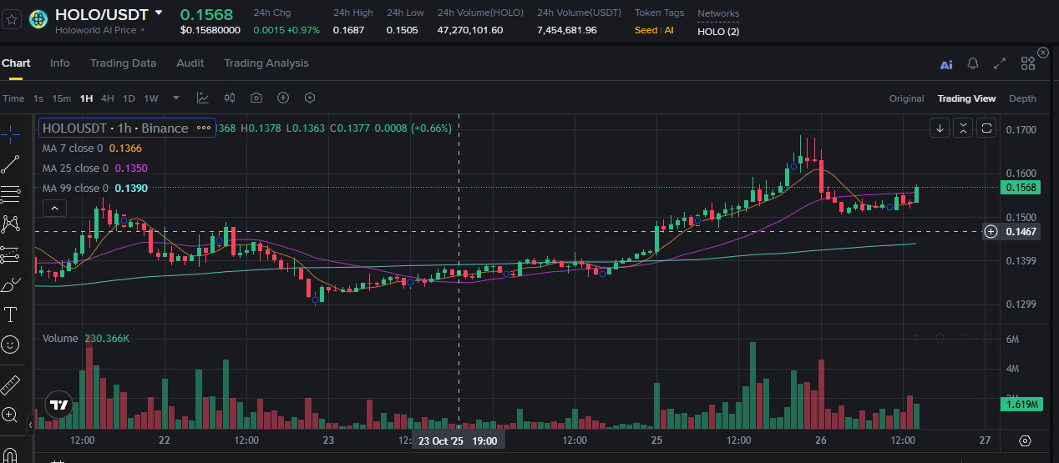Select the 1D interval

pyautogui.click(x=129, y=98)
